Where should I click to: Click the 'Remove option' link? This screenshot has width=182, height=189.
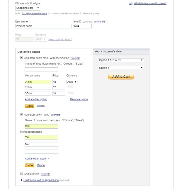click(79, 99)
